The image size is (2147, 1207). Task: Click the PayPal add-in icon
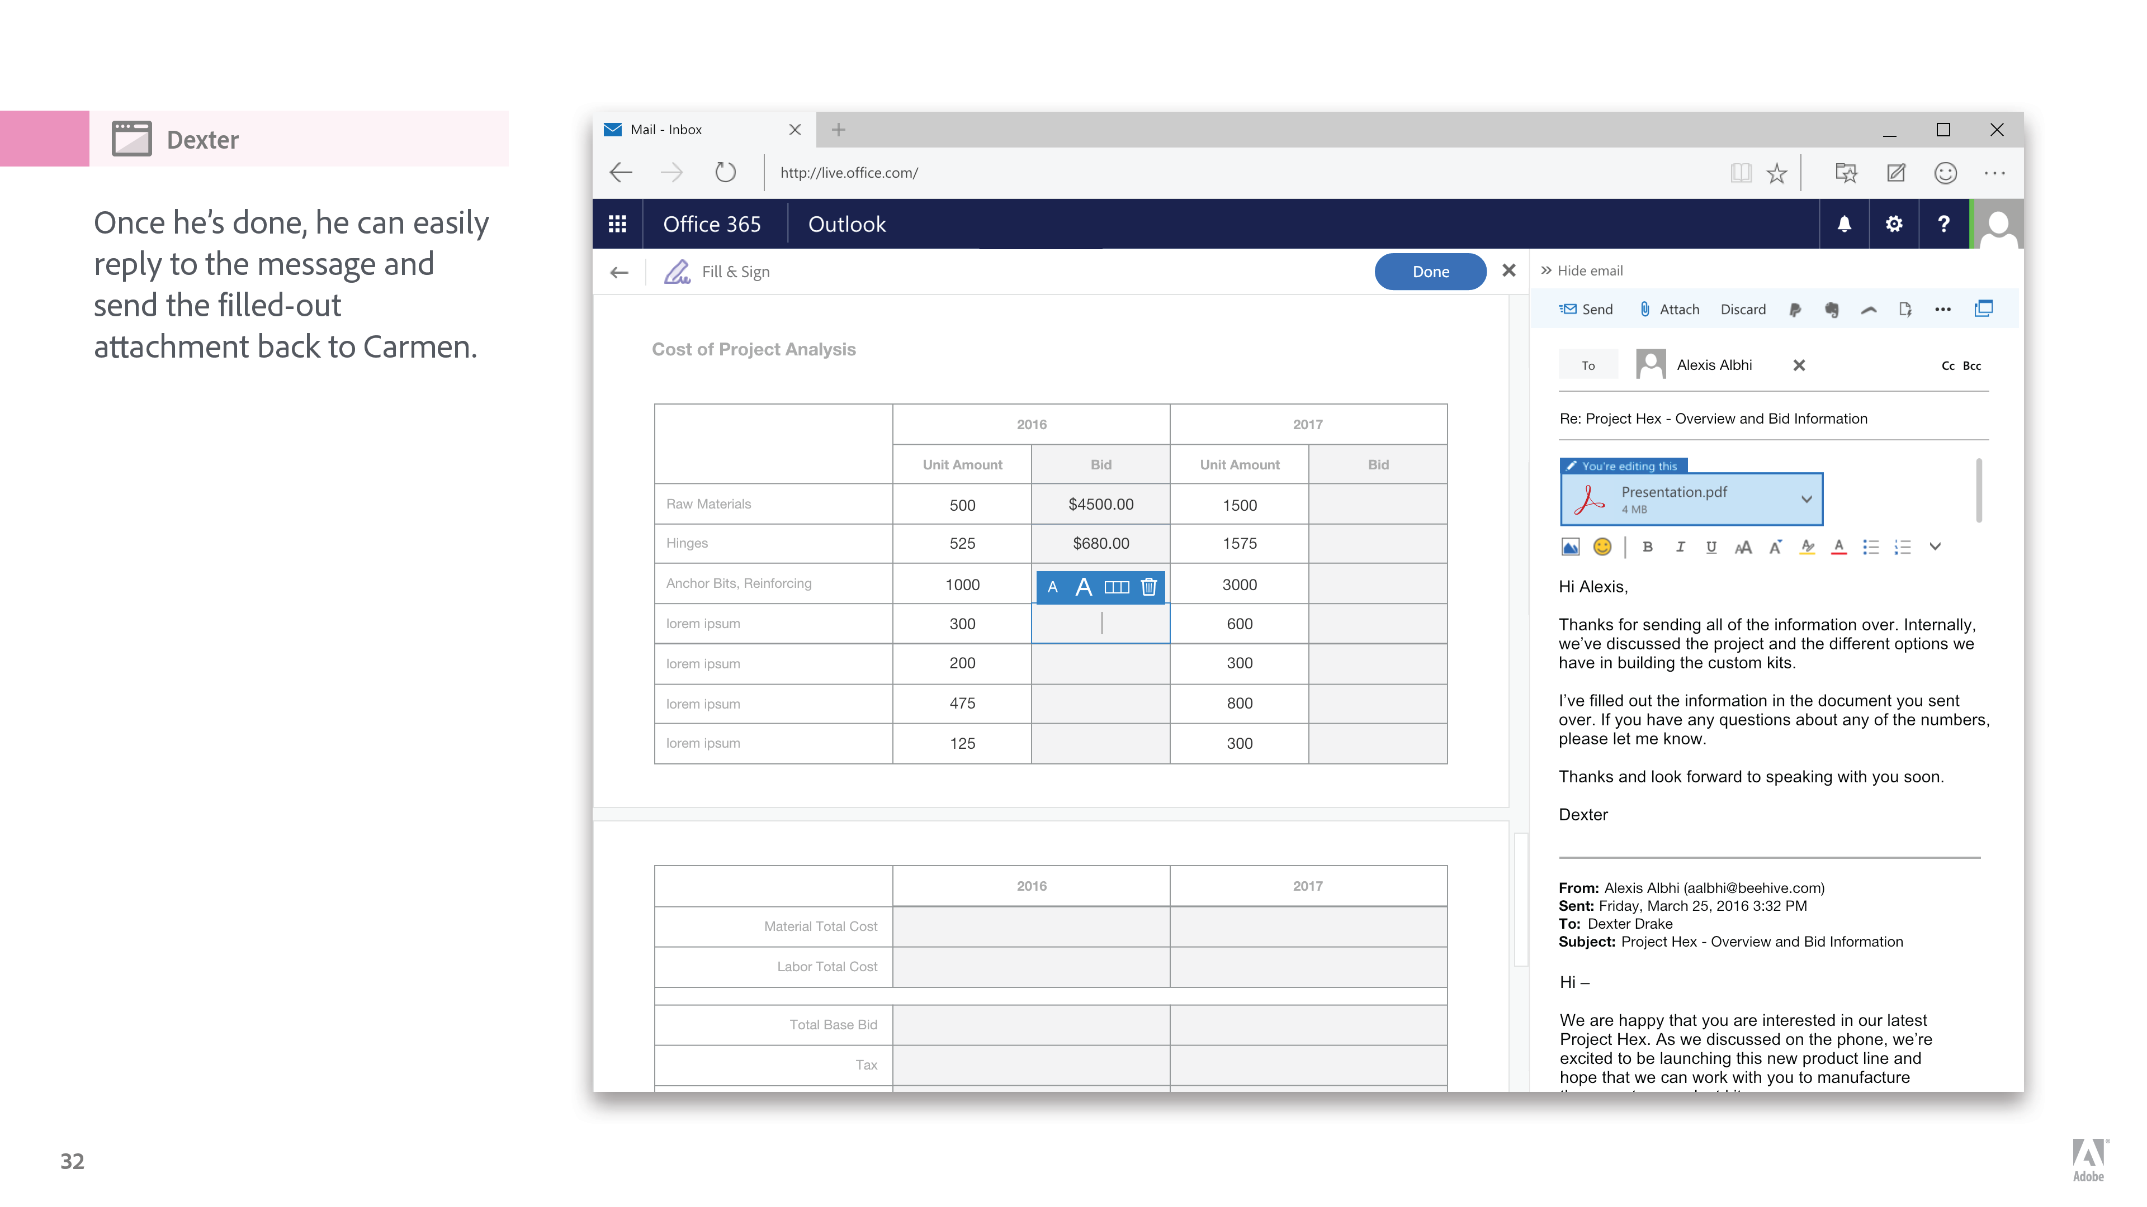pos(1794,310)
